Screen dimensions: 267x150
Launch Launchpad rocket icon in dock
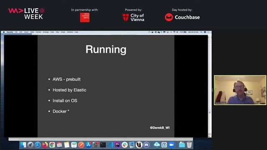click(30, 145)
